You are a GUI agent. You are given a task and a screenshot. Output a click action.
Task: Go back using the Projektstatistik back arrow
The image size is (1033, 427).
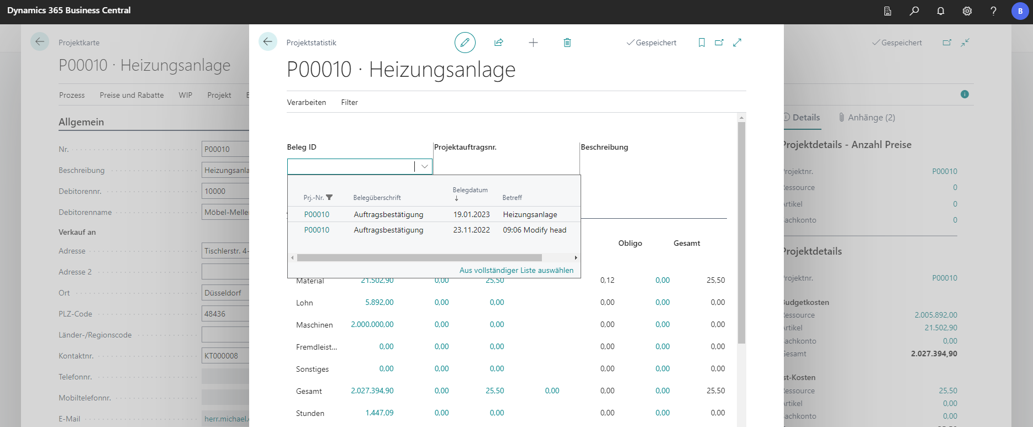[x=268, y=42]
